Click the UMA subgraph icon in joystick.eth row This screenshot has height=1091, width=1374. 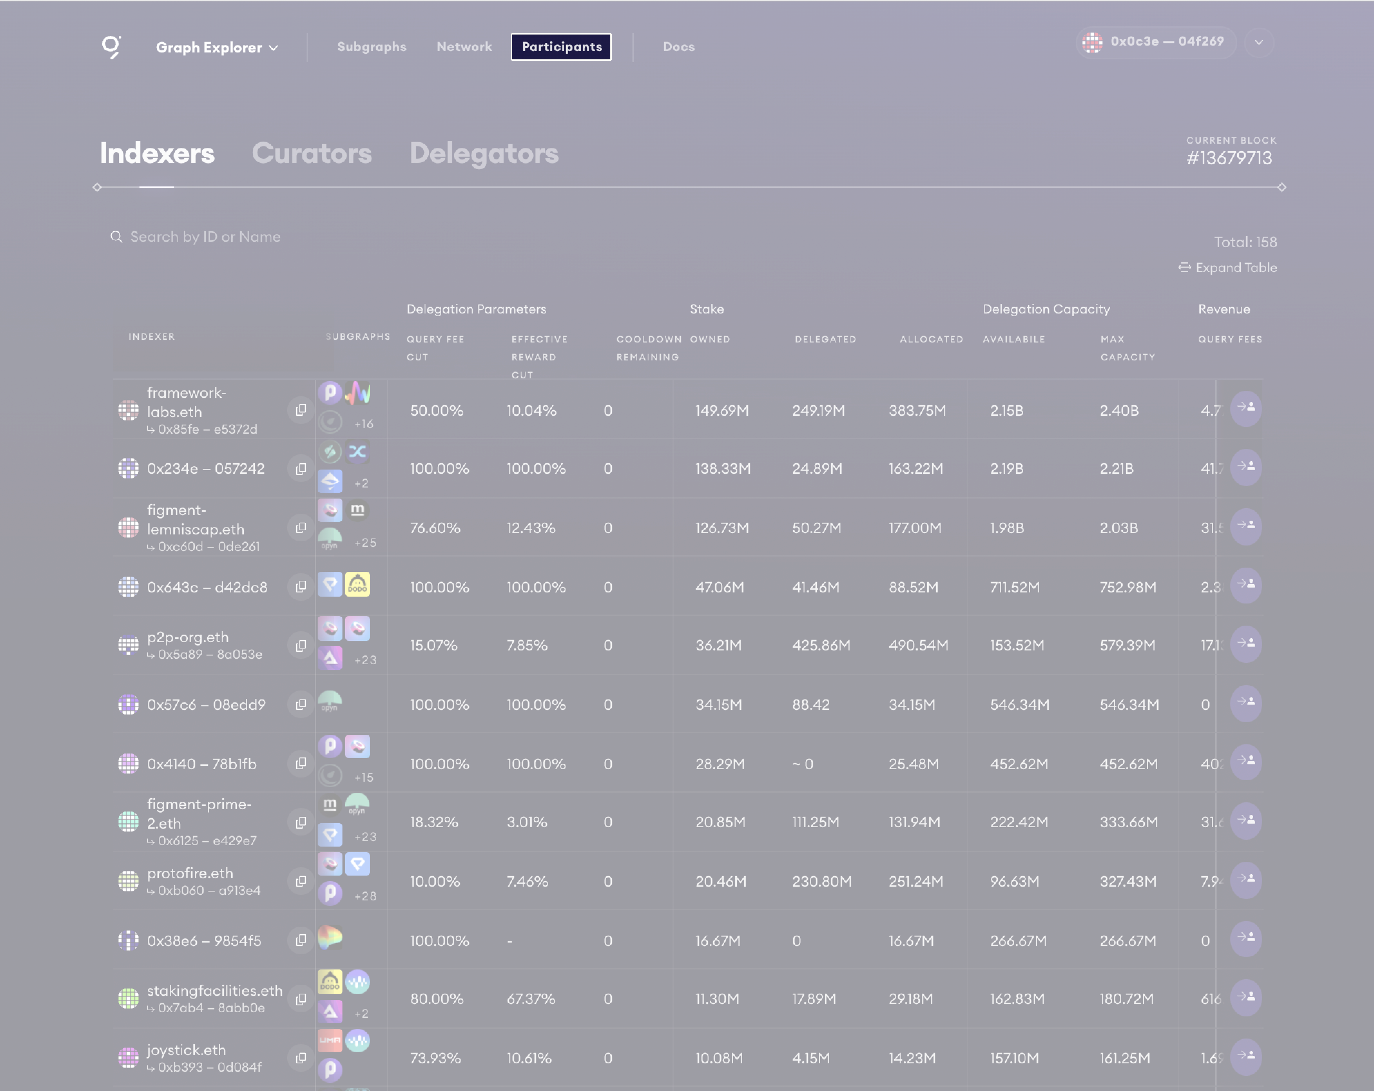click(x=329, y=1040)
